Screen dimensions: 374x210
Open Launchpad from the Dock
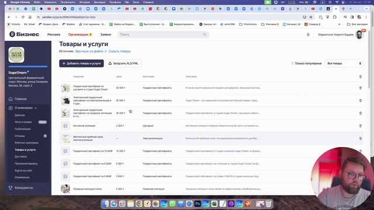click(122, 204)
